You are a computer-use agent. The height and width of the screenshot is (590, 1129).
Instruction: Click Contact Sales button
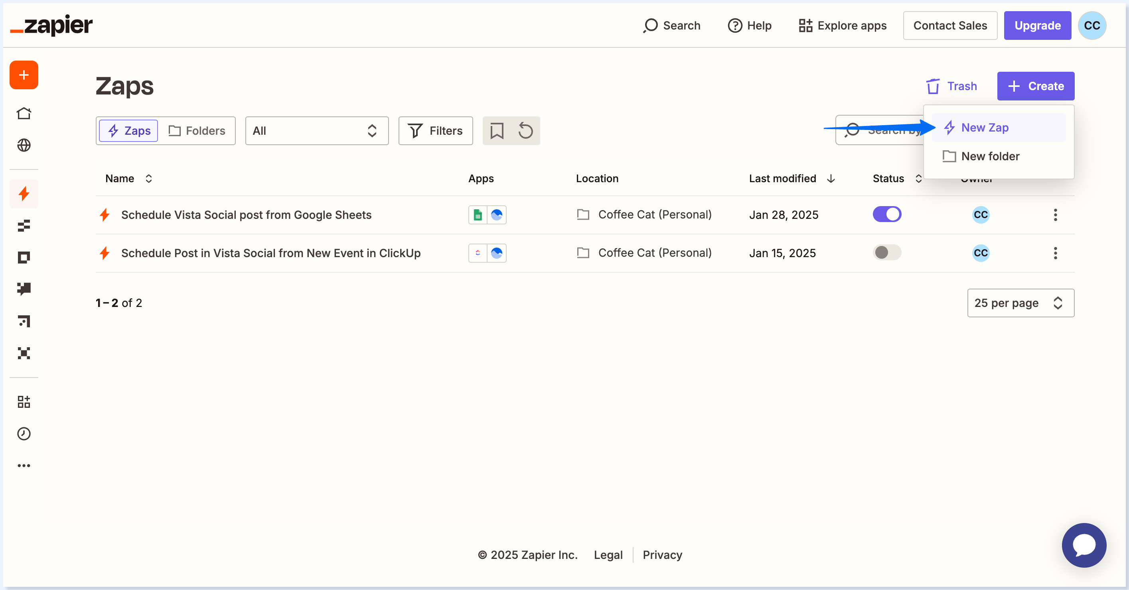[950, 26]
